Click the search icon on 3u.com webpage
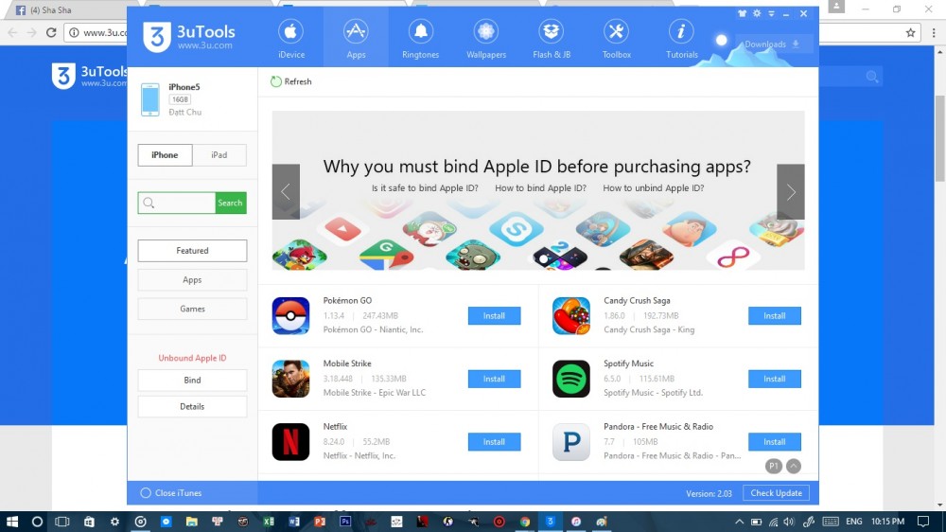 (872, 77)
